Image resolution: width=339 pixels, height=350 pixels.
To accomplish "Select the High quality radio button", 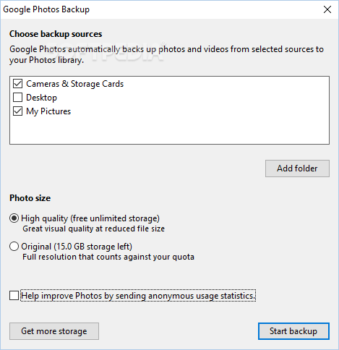I will (x=14, y=218).
